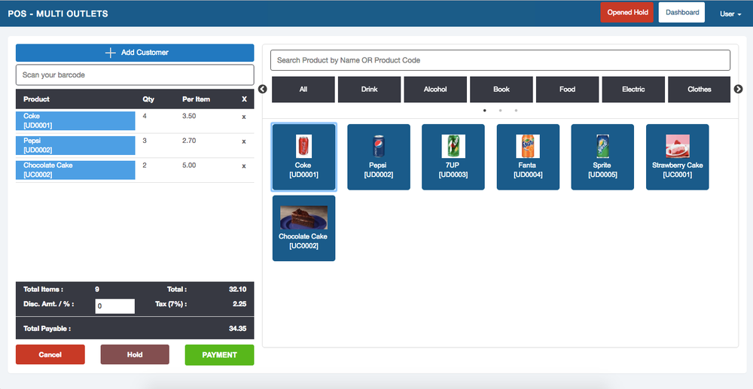The height and width of the screenshot is (389, 753).
Task: Click the Fanta can product image
Action: pyautogui.click(x=528, y=146)
